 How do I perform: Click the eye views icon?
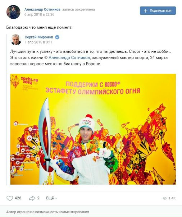[x=164, y=198]
